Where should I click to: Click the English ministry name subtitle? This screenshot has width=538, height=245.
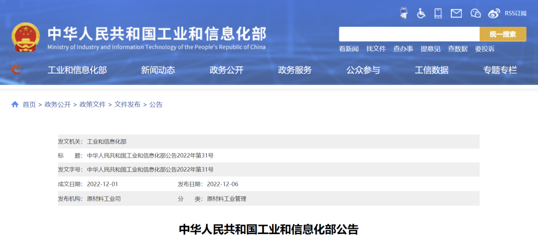click(156, 47)
